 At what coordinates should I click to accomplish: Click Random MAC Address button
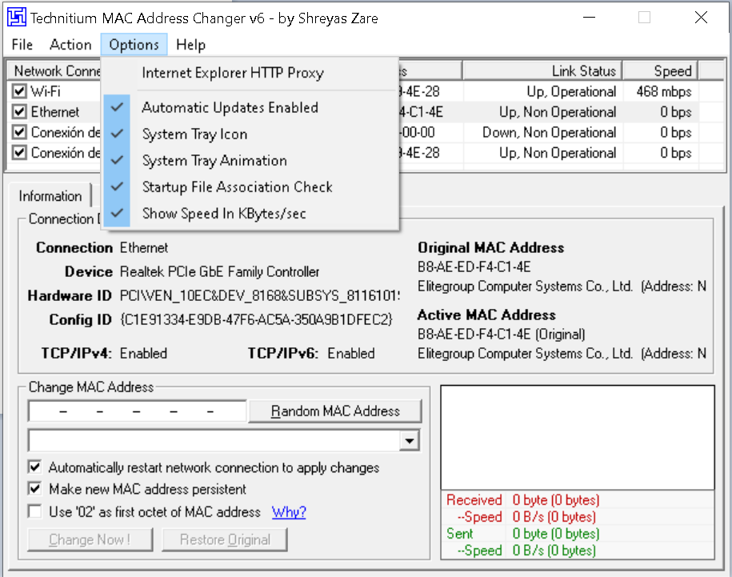334,411
